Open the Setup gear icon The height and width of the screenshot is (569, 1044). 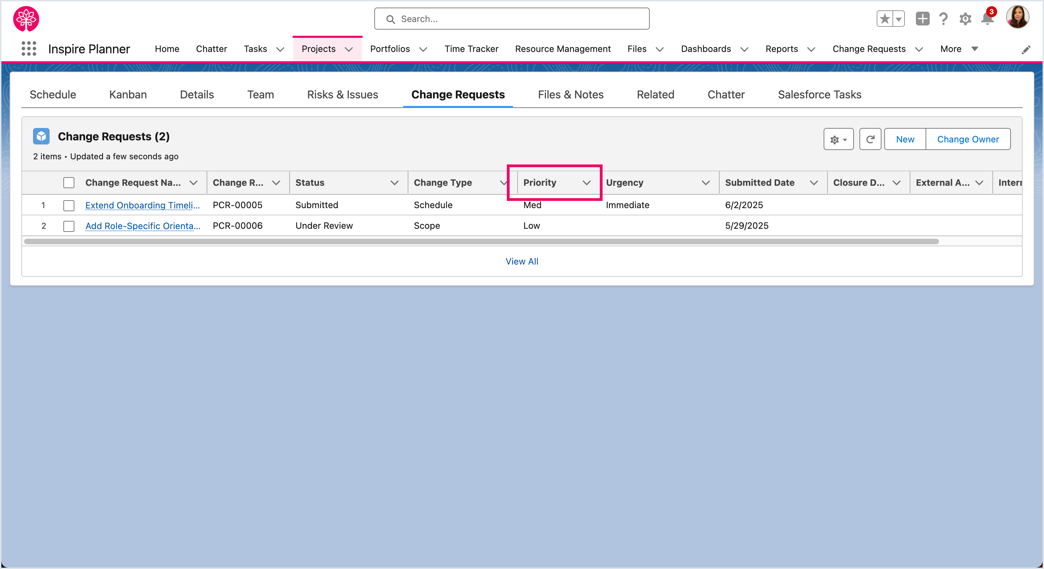(x=965, y=19)
